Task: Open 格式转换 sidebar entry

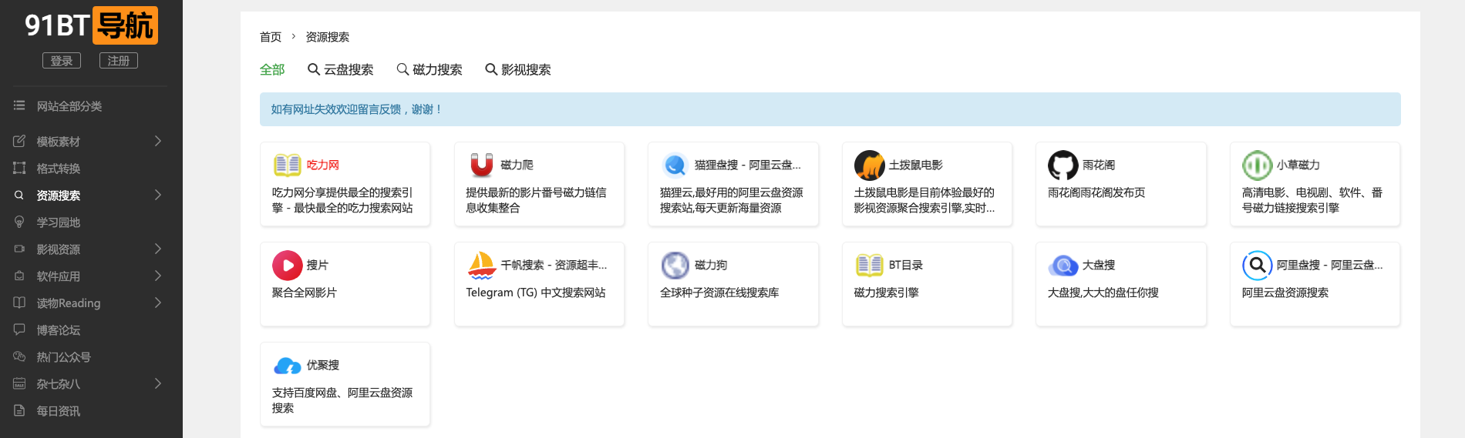Action: pyautogui.click(x=59, y=169)
